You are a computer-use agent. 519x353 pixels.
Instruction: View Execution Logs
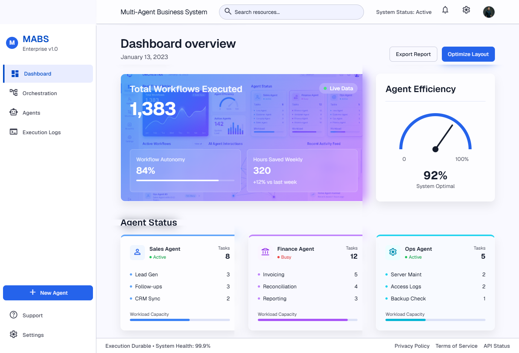[x=48, y=132]
